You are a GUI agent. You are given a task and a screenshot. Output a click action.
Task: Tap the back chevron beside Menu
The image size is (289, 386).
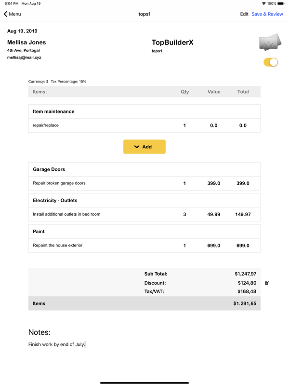pyautogui.click(x=6, y=14)
